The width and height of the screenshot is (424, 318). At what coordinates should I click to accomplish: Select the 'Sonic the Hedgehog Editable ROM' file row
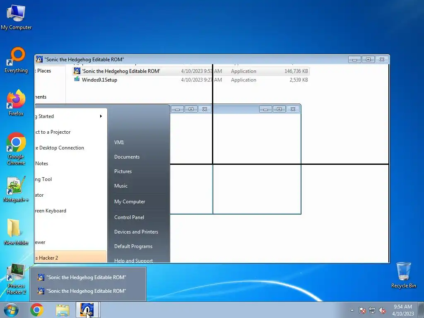(191, 71)
